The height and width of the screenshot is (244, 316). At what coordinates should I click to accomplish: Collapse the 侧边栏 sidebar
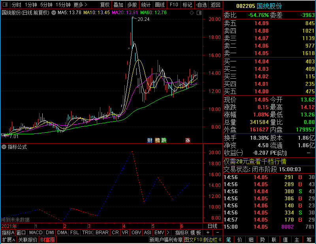point(213,240)
